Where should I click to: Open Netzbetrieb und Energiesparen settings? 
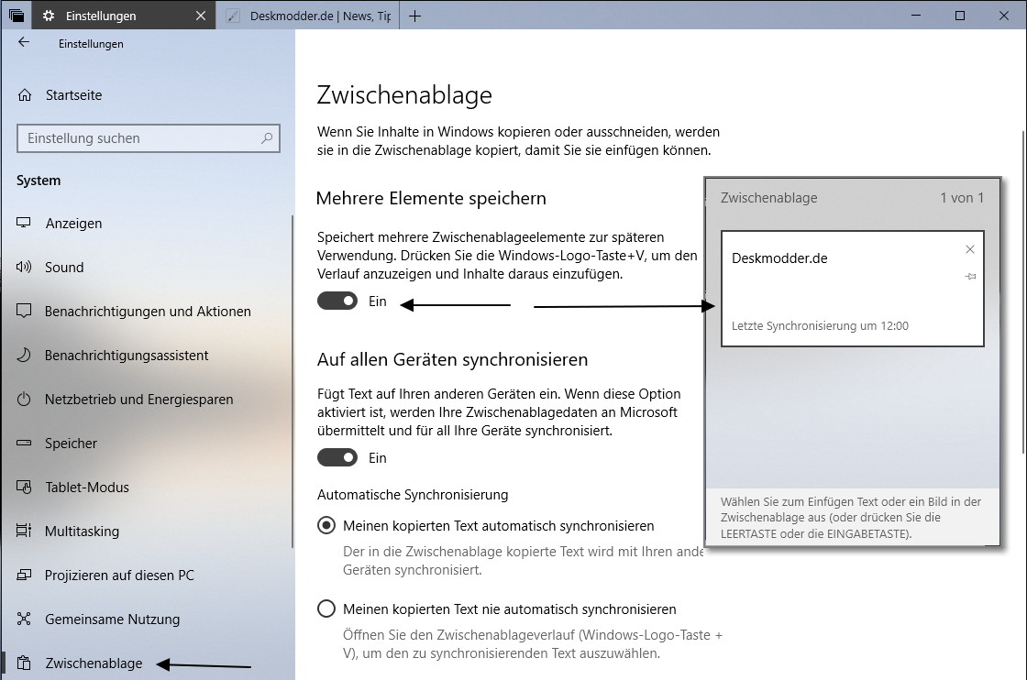coord(148,400)
